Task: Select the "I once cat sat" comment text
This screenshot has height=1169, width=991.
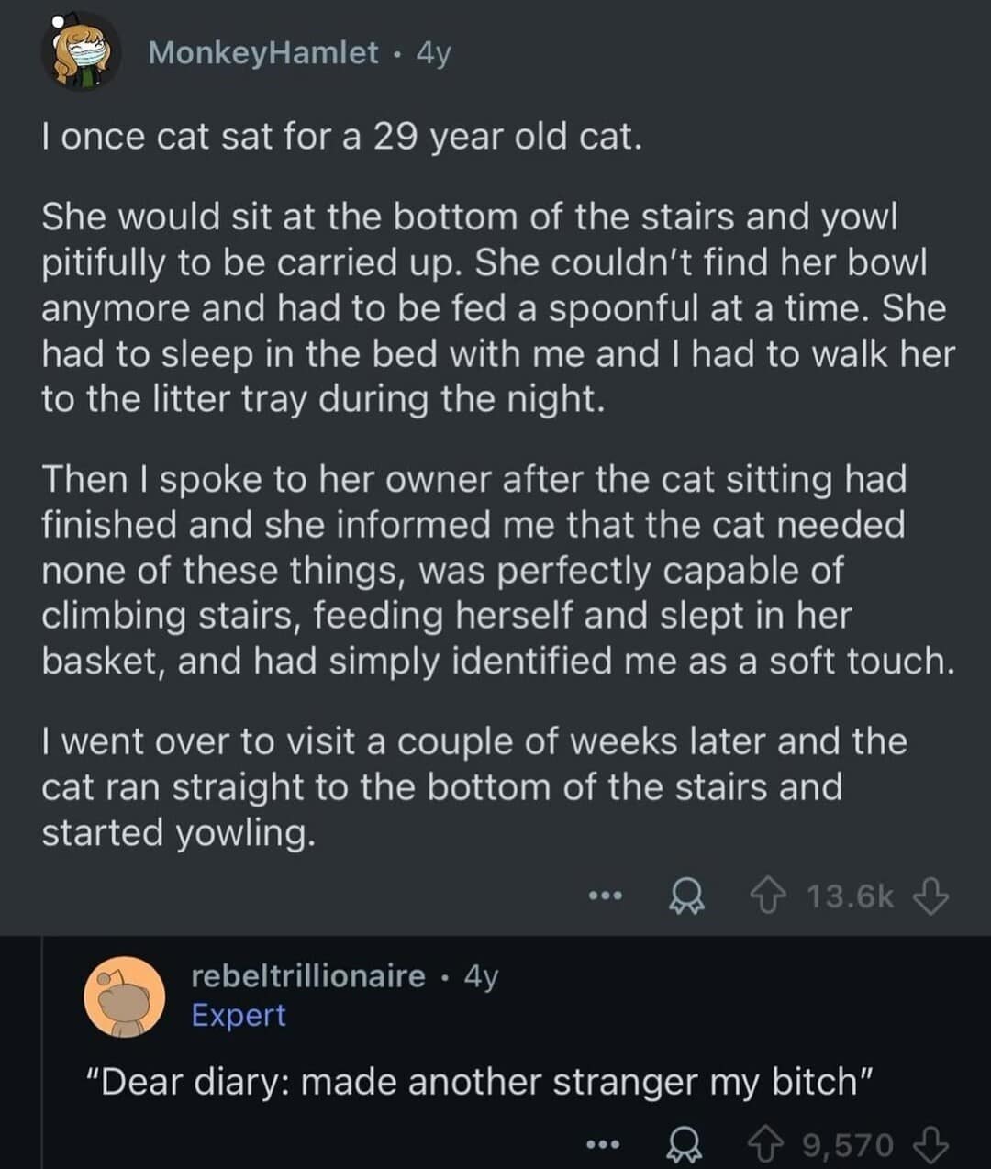Action: click(x=340, y=138)
